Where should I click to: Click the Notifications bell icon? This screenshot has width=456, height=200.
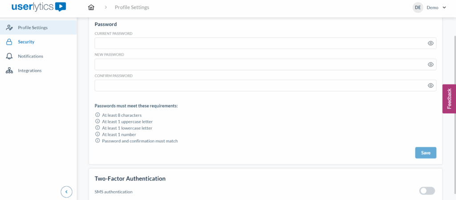9,56
